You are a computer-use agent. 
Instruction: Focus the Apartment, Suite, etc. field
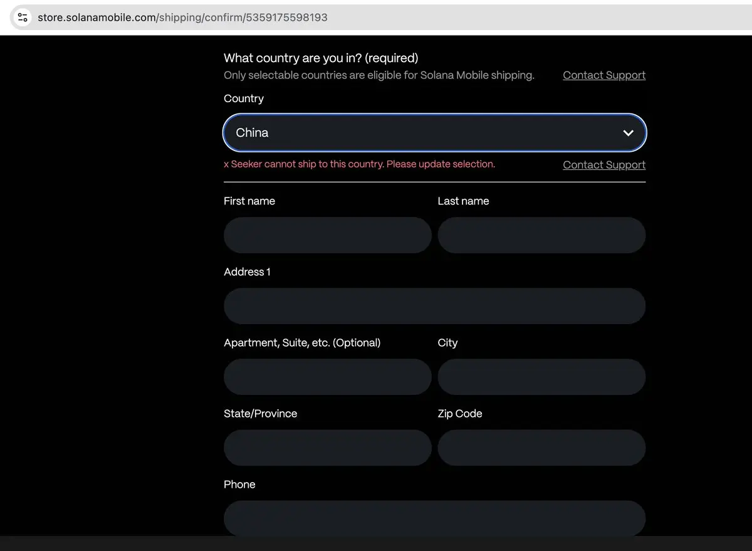(327, 377)
